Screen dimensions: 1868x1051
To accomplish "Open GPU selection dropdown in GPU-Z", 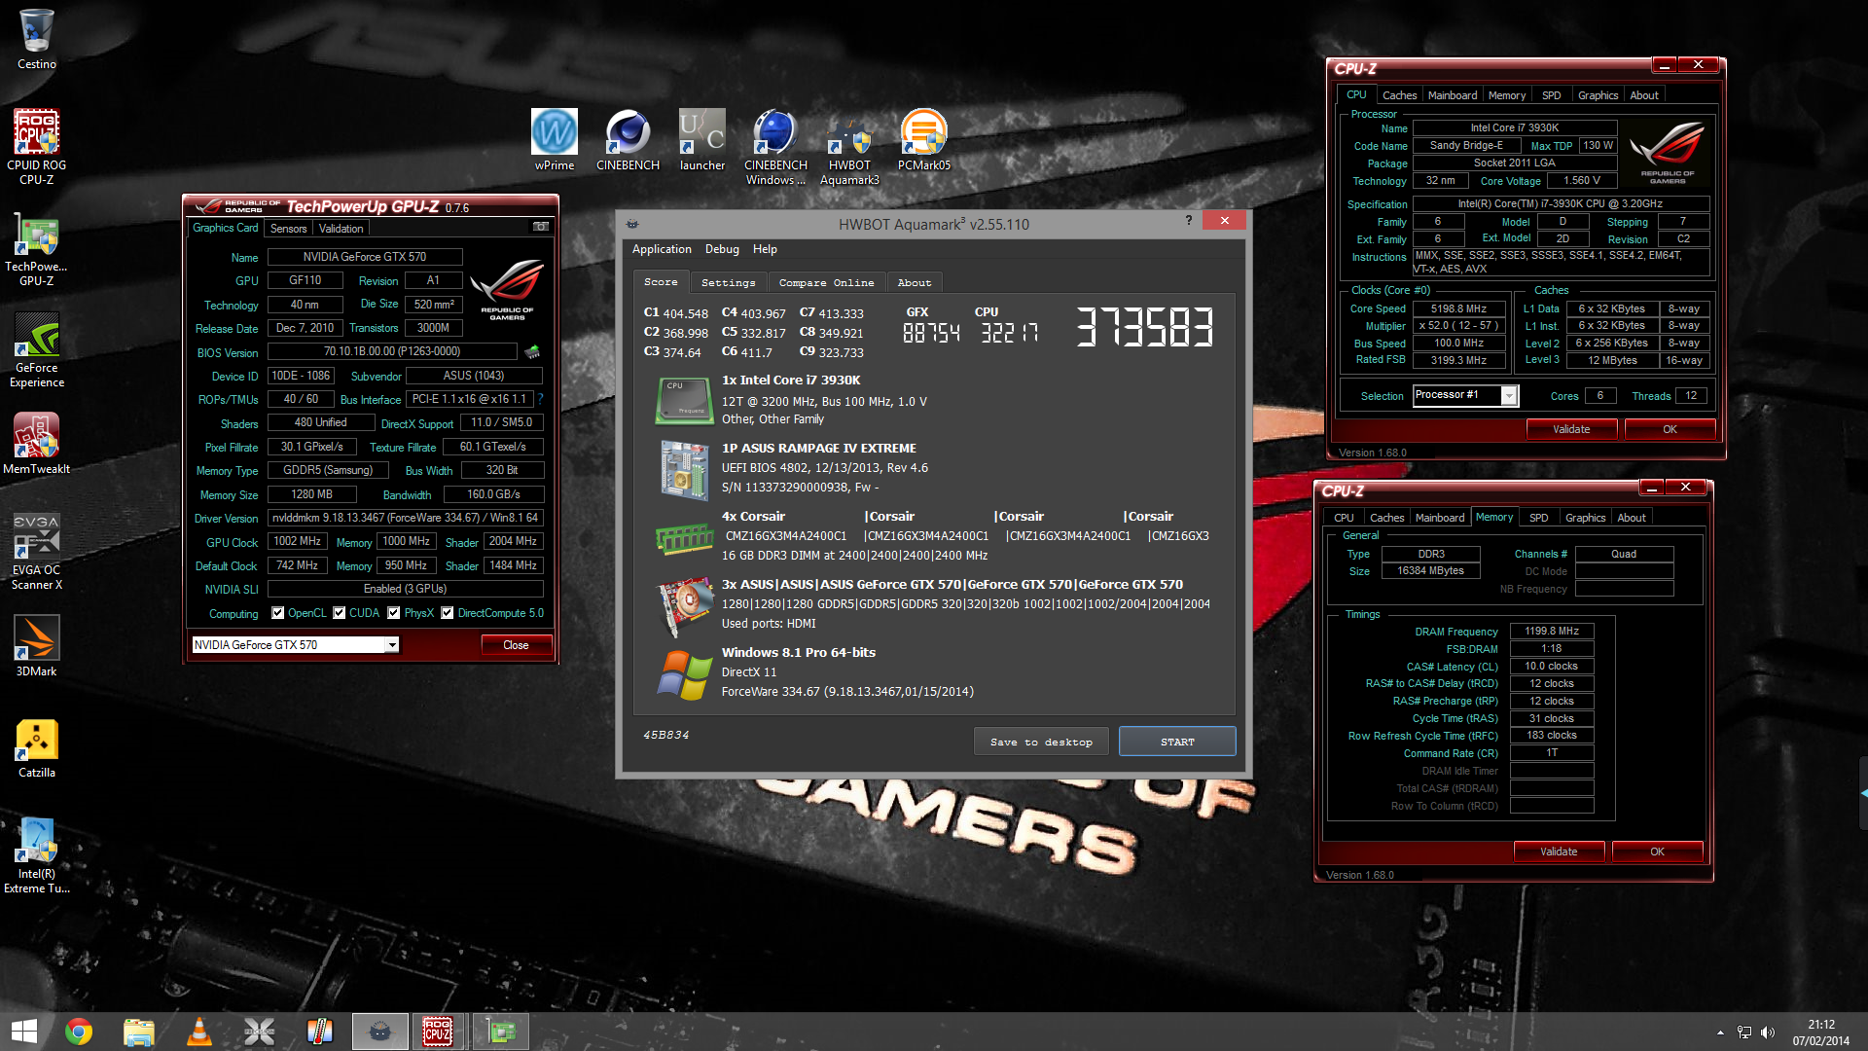I will click(392, 645).
